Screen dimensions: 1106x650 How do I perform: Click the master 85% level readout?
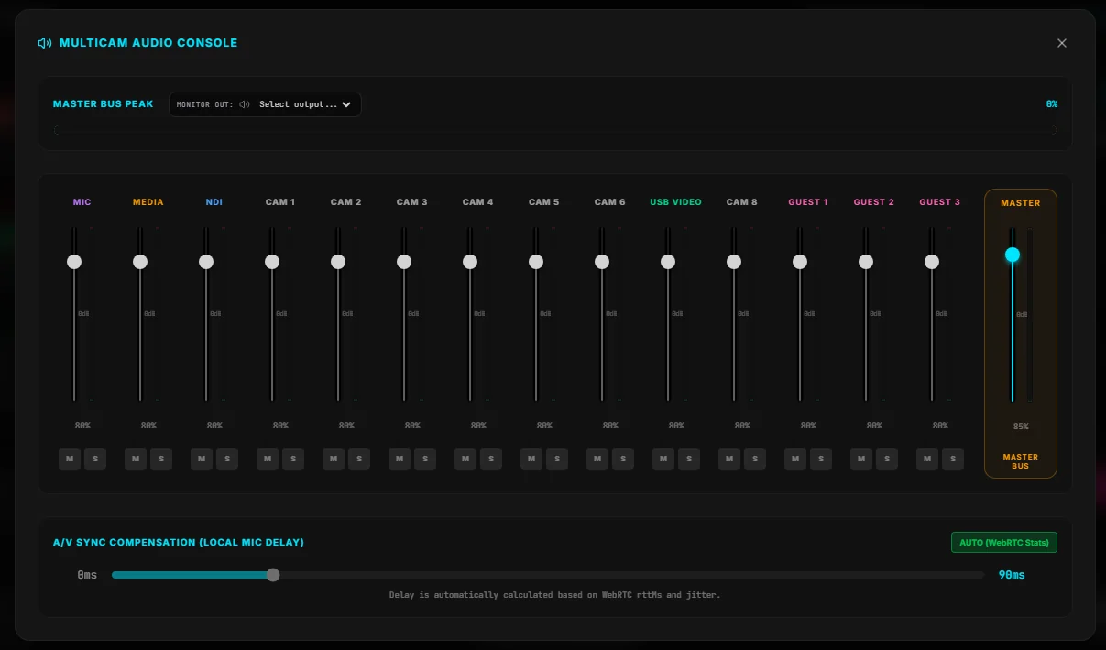[x=1021, y=427]
